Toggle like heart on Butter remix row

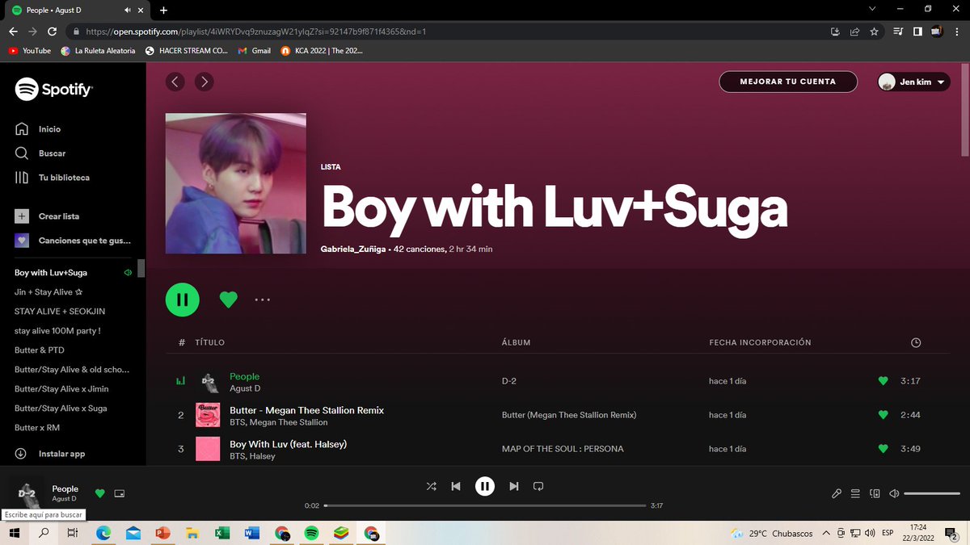coord(883,415)
